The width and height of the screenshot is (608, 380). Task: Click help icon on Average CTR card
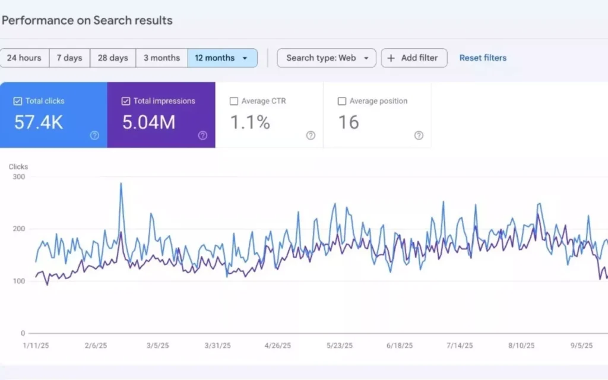click(311, 135)
